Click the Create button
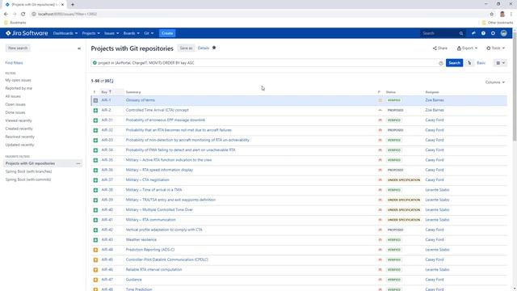The width and height of the screenshot is (517, 291). pyautogui.click(x=167, y=33)
